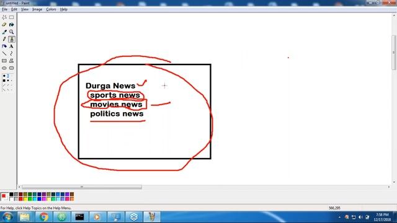Choose the Rectangle shape tool
This screenshot has width=397, height=223.
coord(4,61)
